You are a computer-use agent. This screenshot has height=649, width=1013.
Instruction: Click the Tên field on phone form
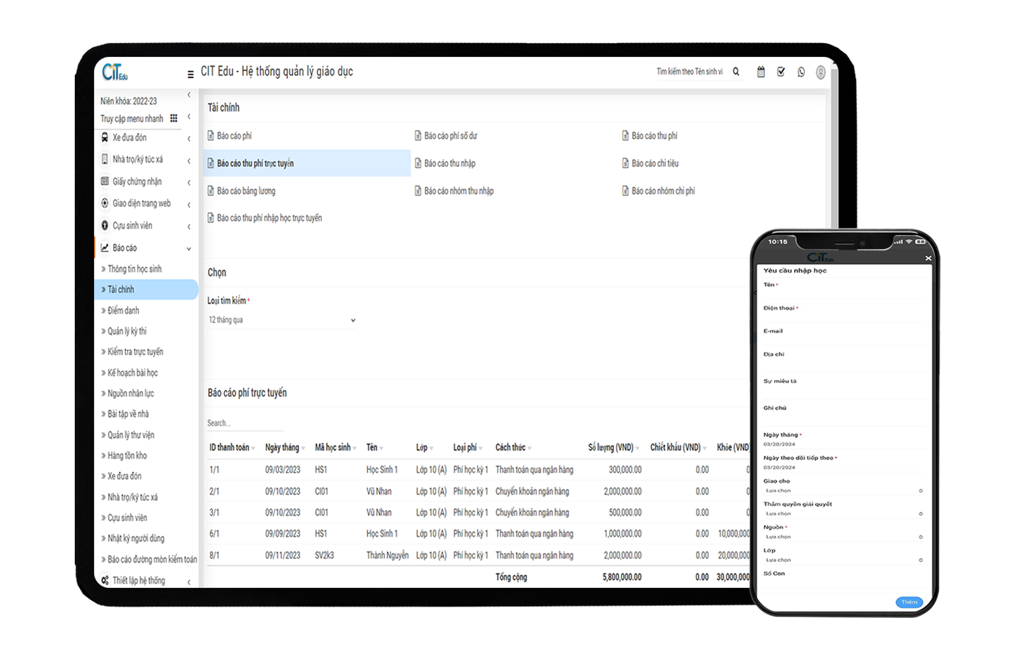(843, 294)
